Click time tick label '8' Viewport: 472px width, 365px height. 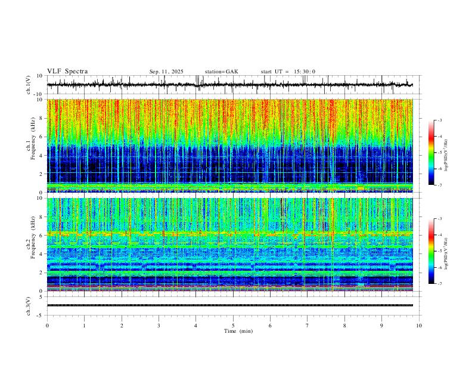[344, 326]
